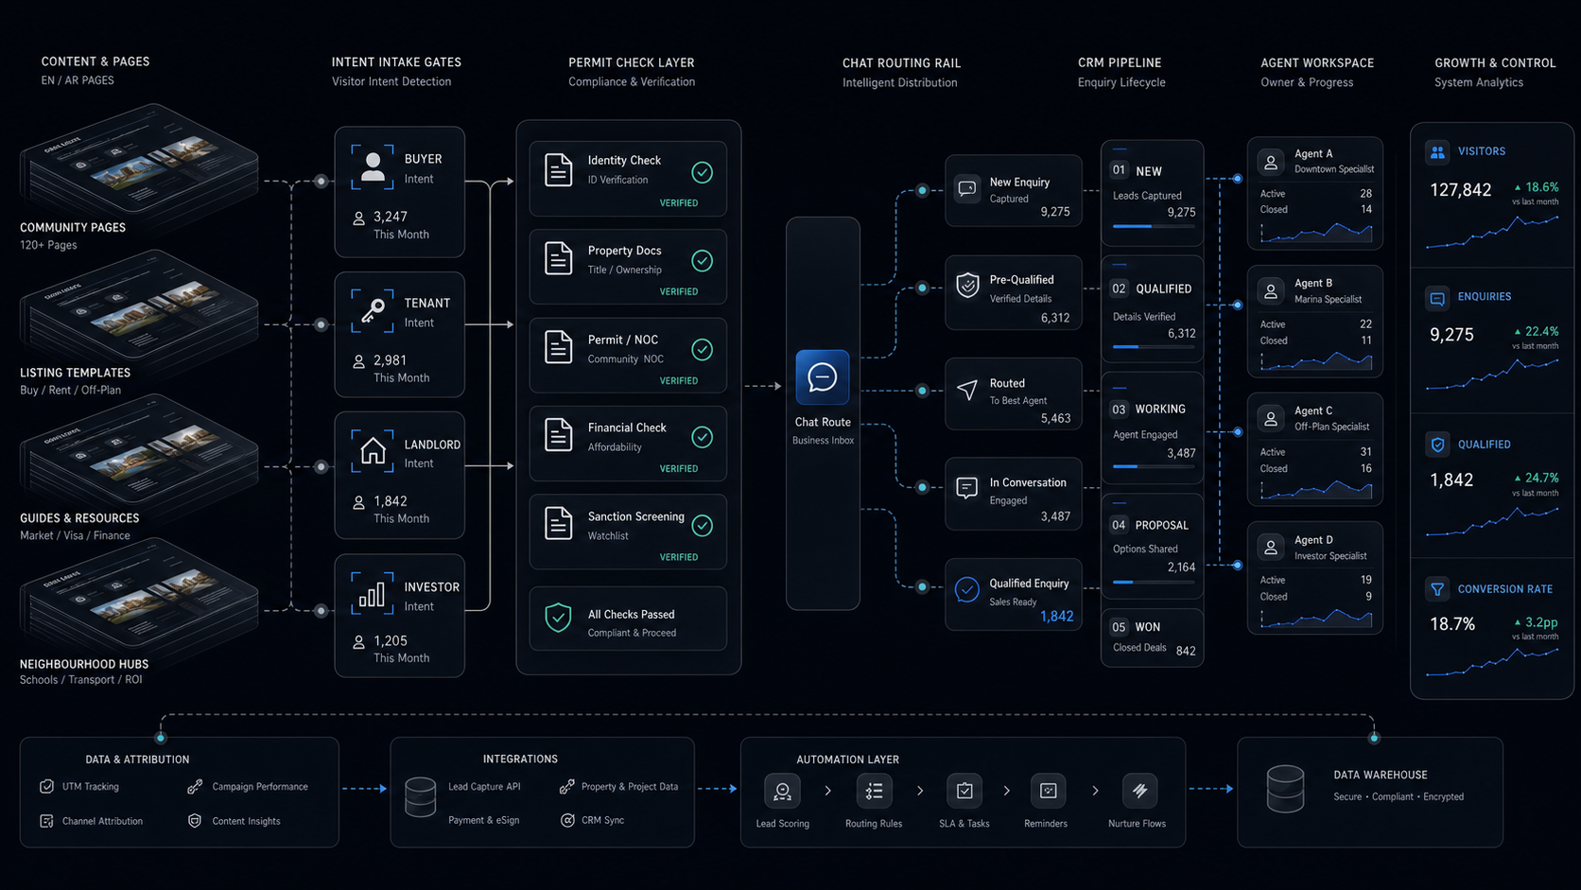Open the Agent A Downtown Specialist card

point(1314,193)
